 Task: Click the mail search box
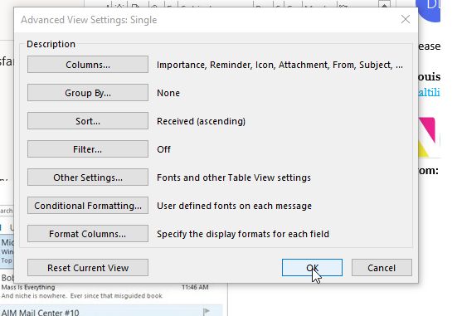pyautogui.click(x=7, y=211)
